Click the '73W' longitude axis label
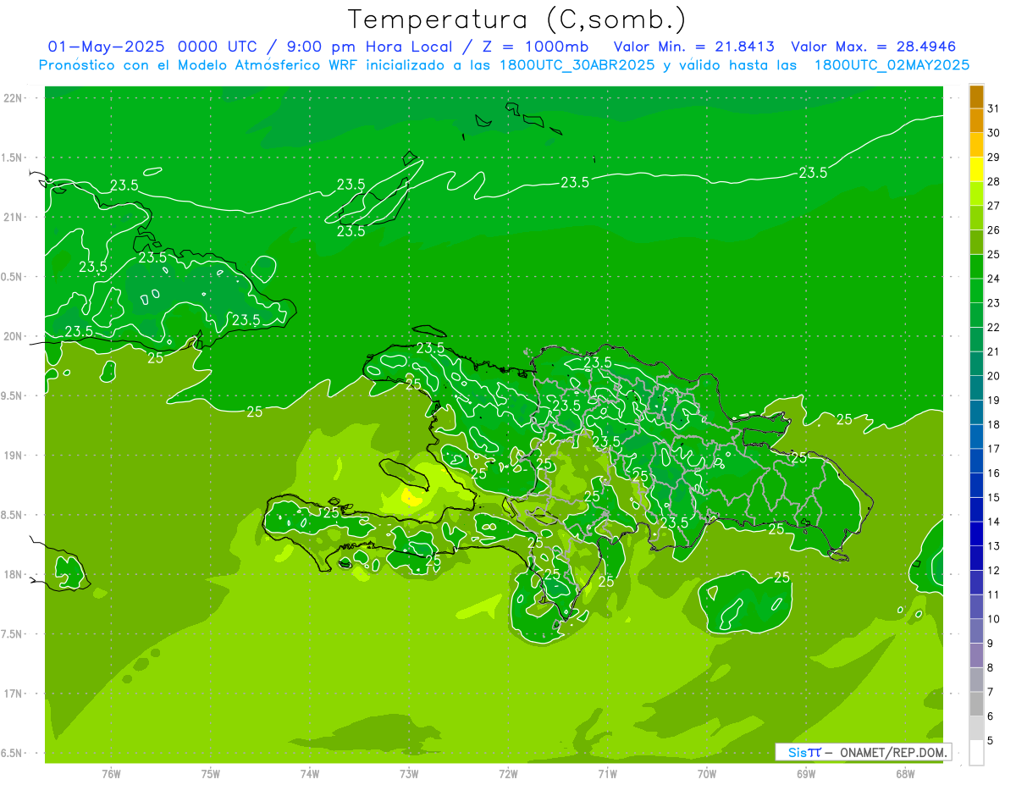This screenshot has width=1016, height=785. pyautogui.click(x=409, y=773)
